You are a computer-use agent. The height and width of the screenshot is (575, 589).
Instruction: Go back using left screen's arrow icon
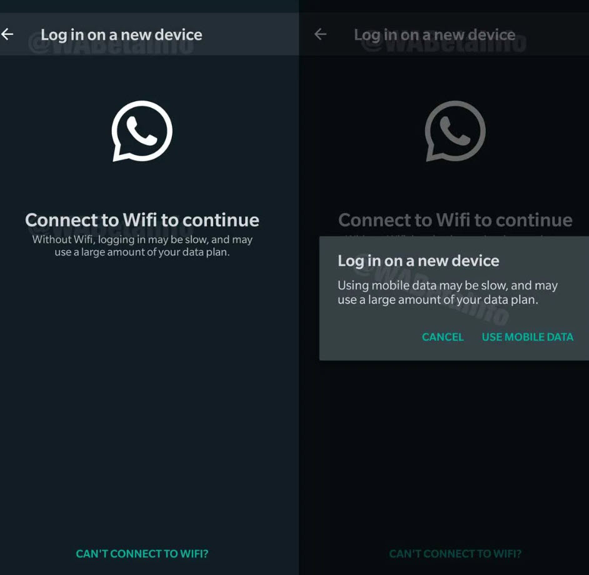coord(7,34)
